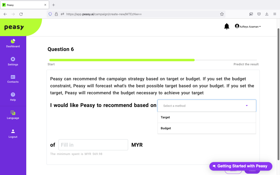This screenshot has height=175, width=280.
Task: Click the Select a method dropdown arrow
Action: click(247, 106)
